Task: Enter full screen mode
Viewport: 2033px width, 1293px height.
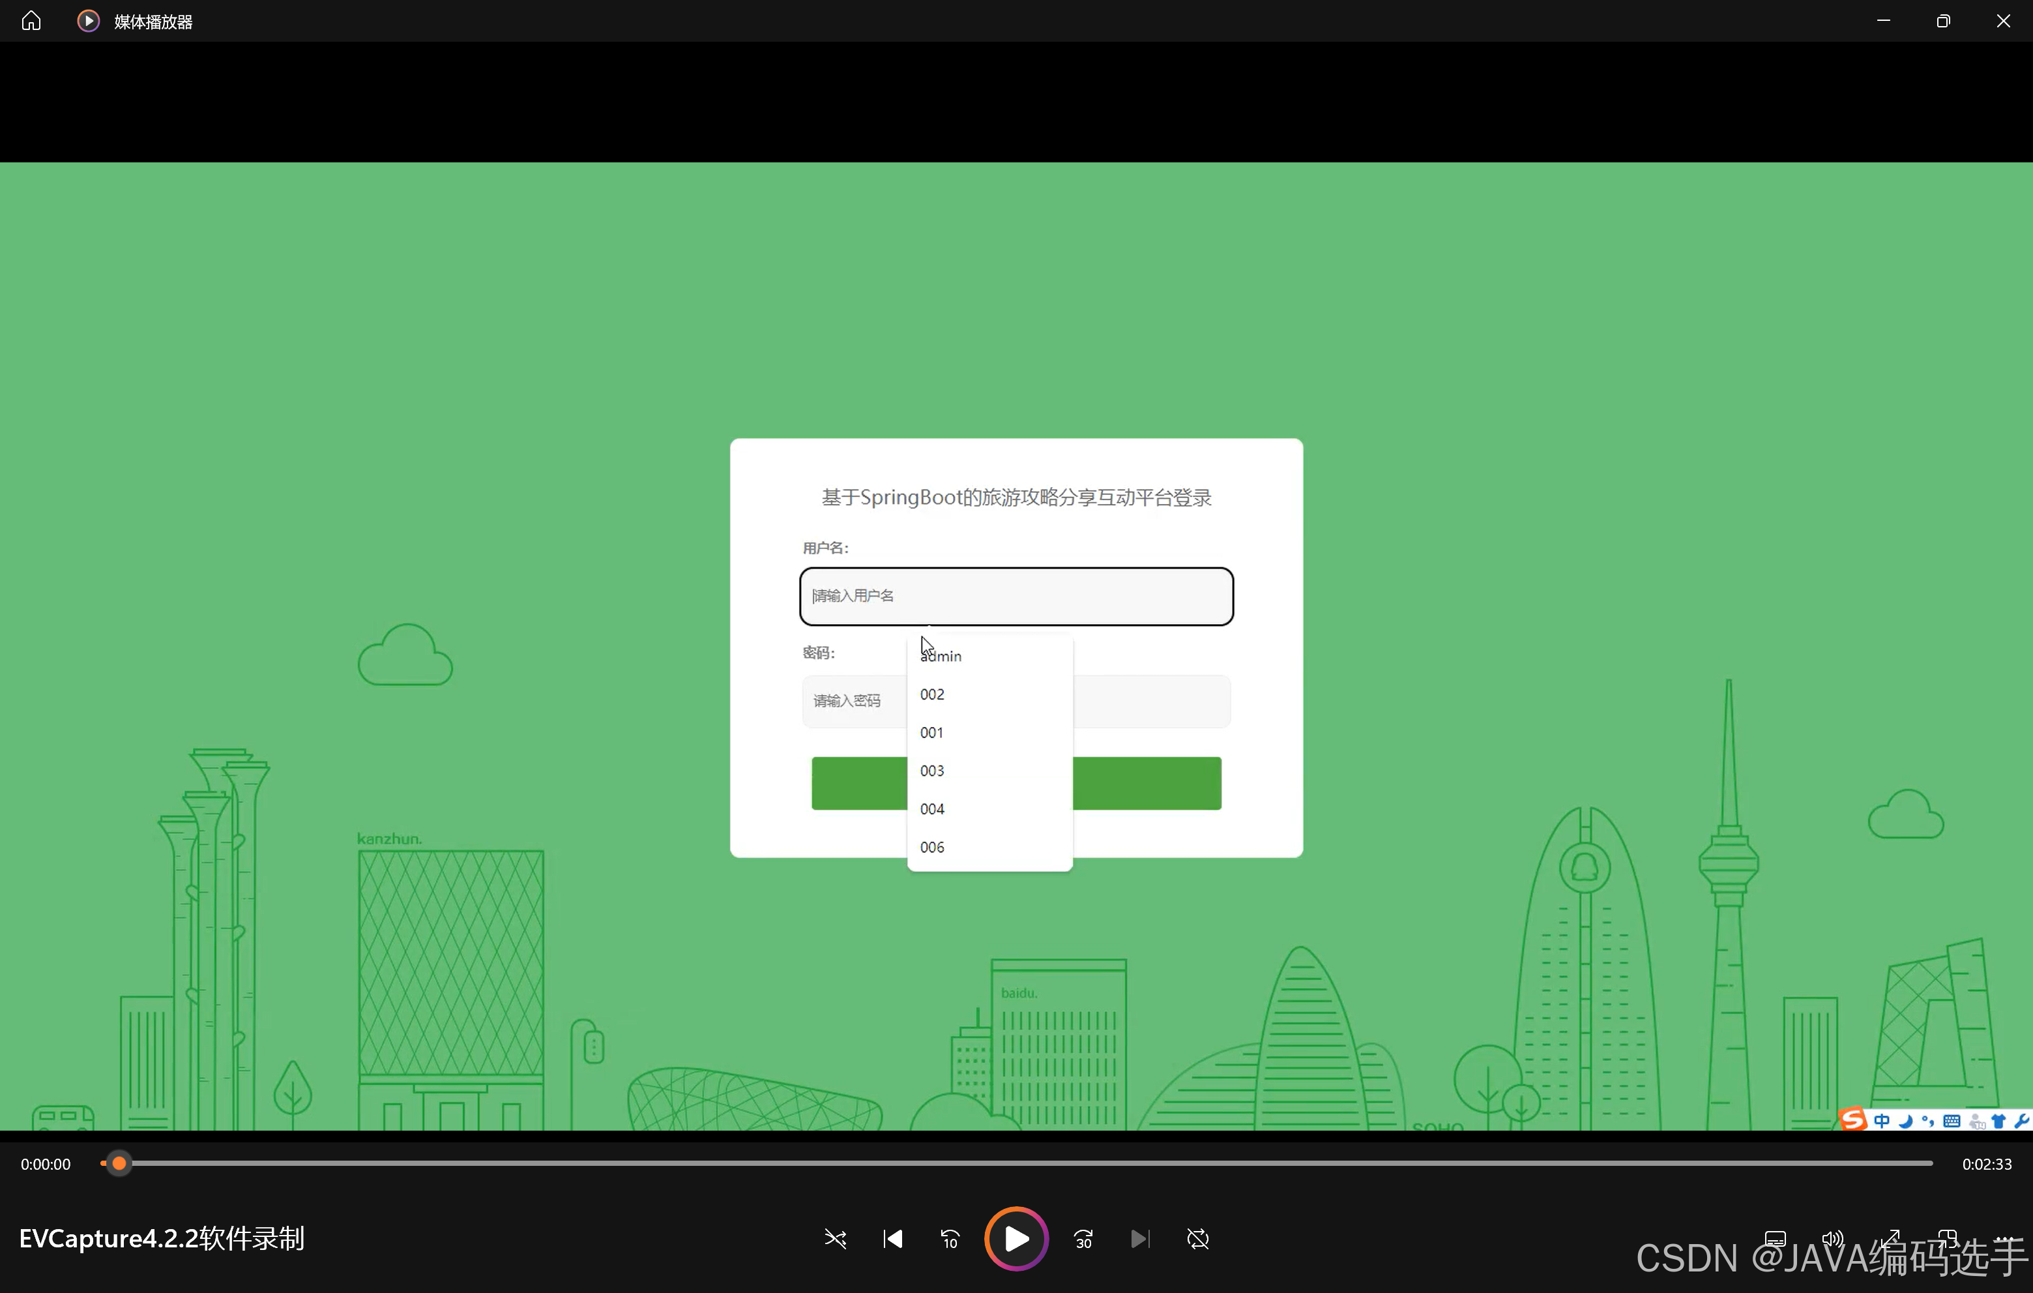Action: (1890, 1238)
